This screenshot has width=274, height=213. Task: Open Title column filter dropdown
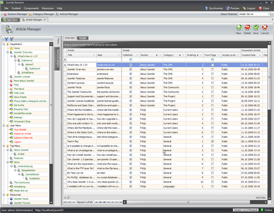click(x=94, y=55)
